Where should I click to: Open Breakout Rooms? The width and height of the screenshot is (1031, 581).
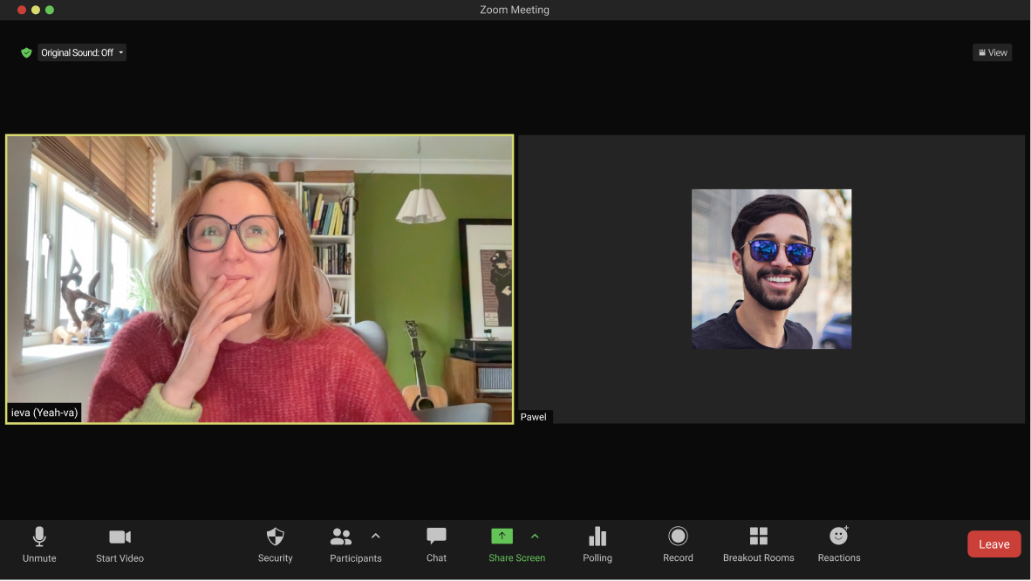pos(758,545)
